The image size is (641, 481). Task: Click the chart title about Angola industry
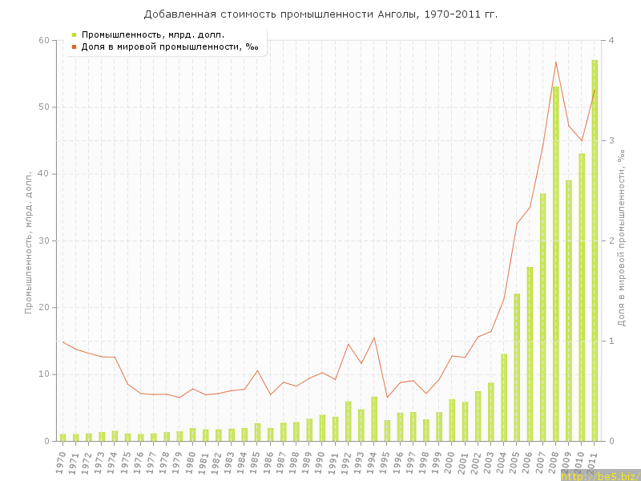[x=320, y=14]
